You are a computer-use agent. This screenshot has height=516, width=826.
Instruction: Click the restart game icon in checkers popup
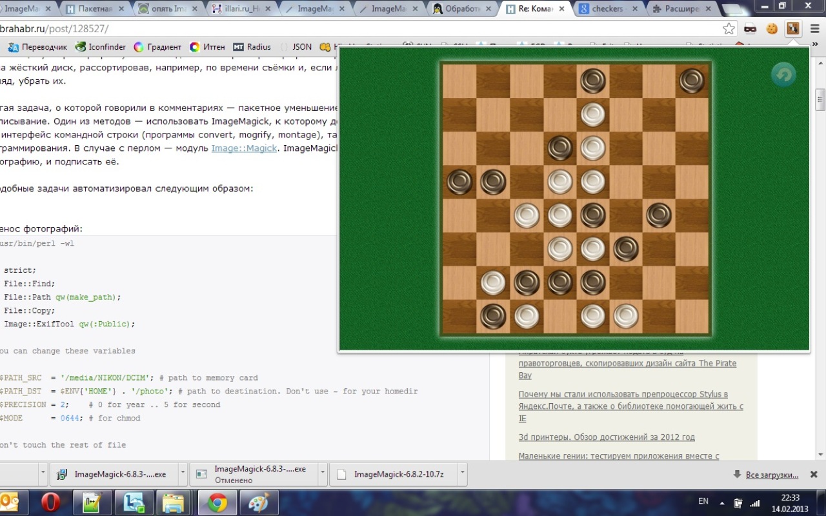pyautogui.click(x=783, y=75)
